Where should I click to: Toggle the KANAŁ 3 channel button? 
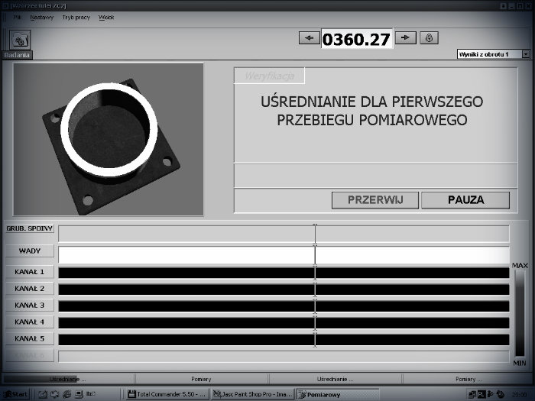point(30,306)
